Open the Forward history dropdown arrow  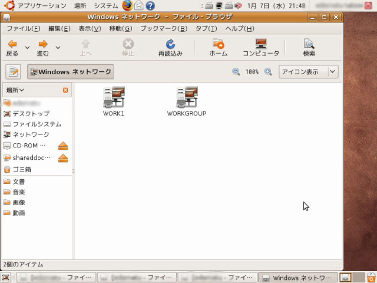pos(58,47)
